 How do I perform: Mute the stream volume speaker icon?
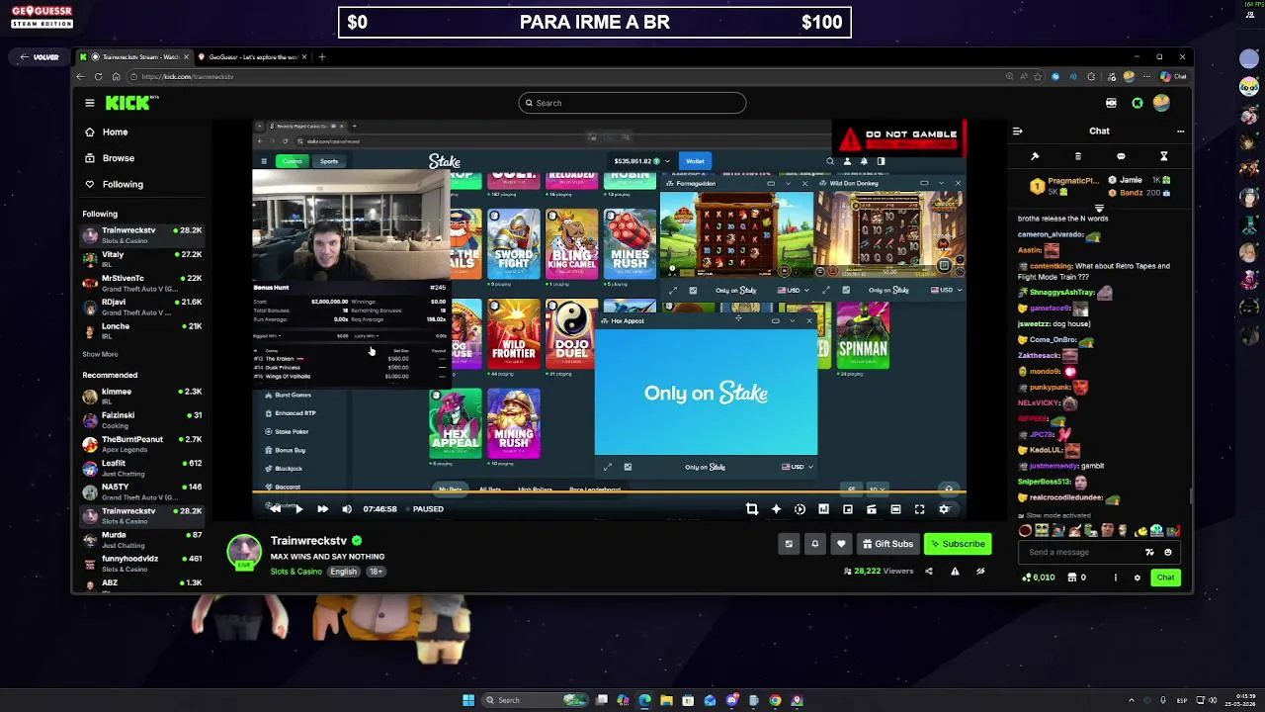346,509
